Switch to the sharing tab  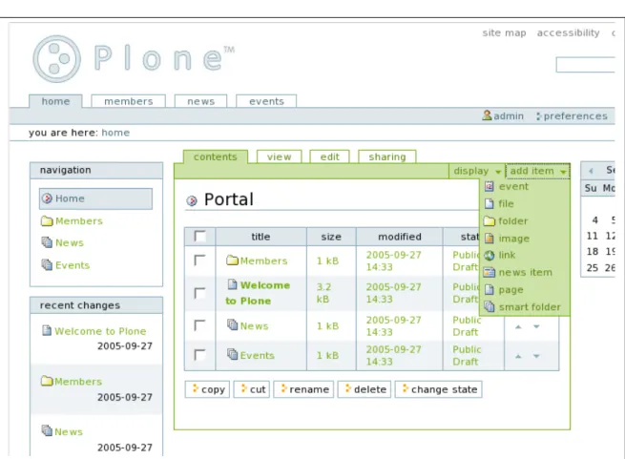387,156
